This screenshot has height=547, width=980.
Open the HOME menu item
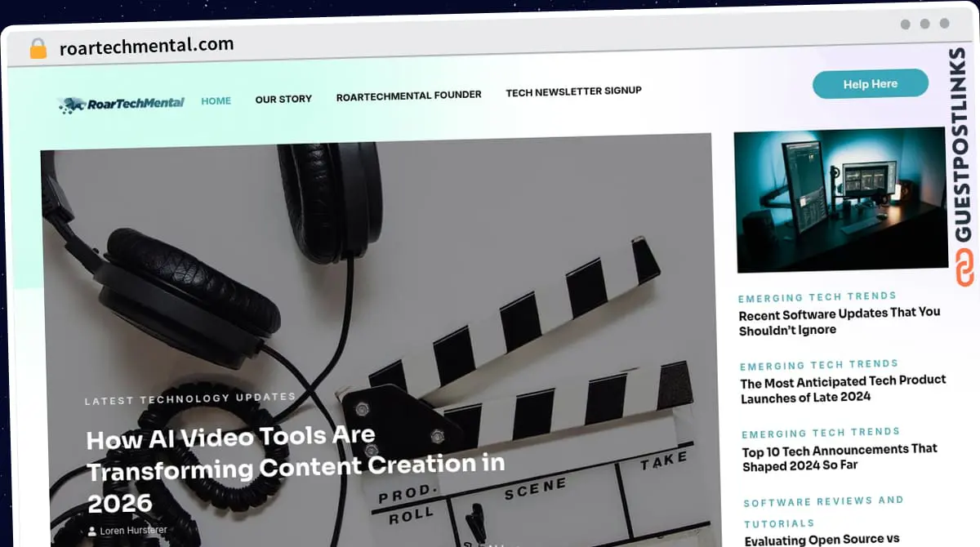coord(216,101)
